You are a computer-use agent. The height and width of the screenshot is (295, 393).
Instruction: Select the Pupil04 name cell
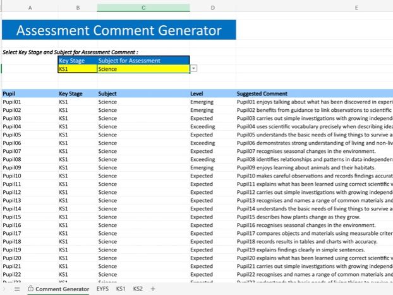click(30, 126)
